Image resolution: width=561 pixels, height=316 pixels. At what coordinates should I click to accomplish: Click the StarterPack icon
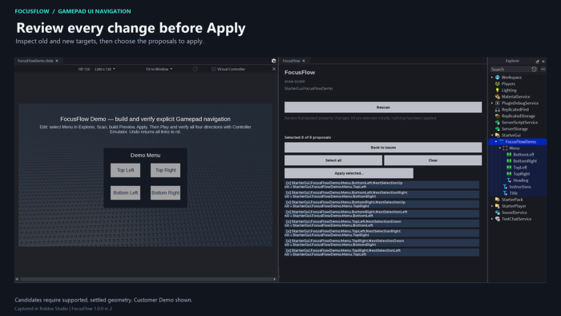click(x=498, y=200)
